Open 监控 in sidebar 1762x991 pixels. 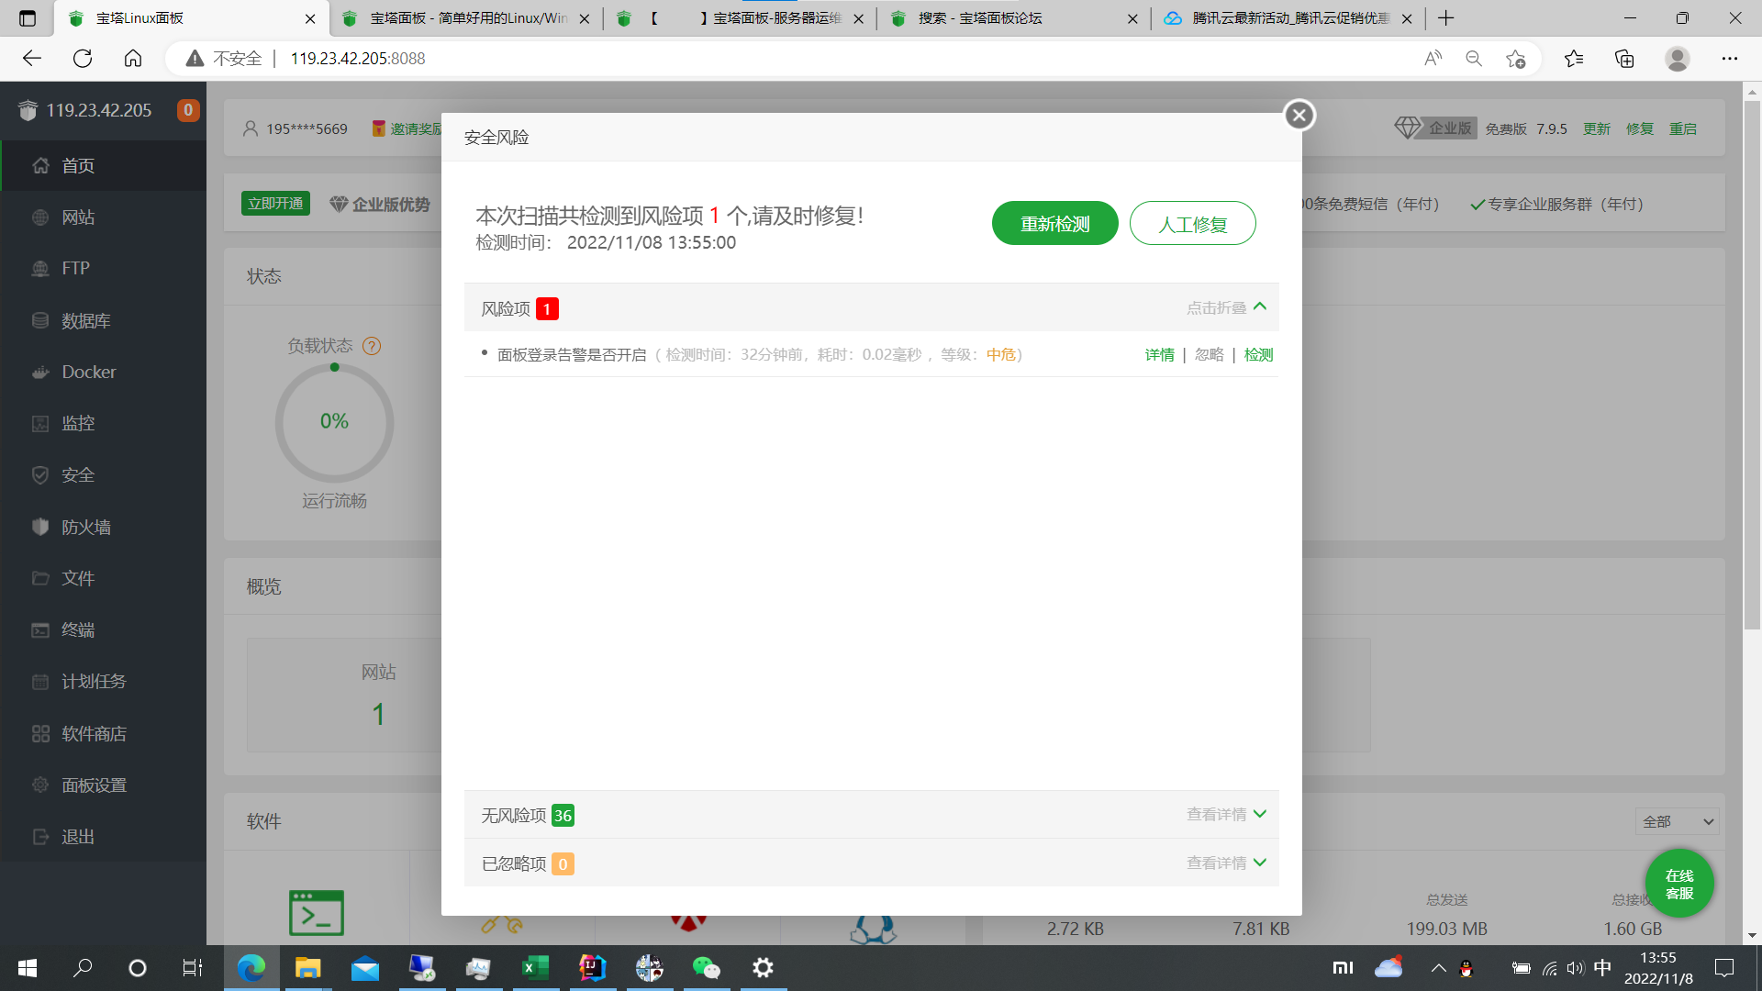[103, 424]
